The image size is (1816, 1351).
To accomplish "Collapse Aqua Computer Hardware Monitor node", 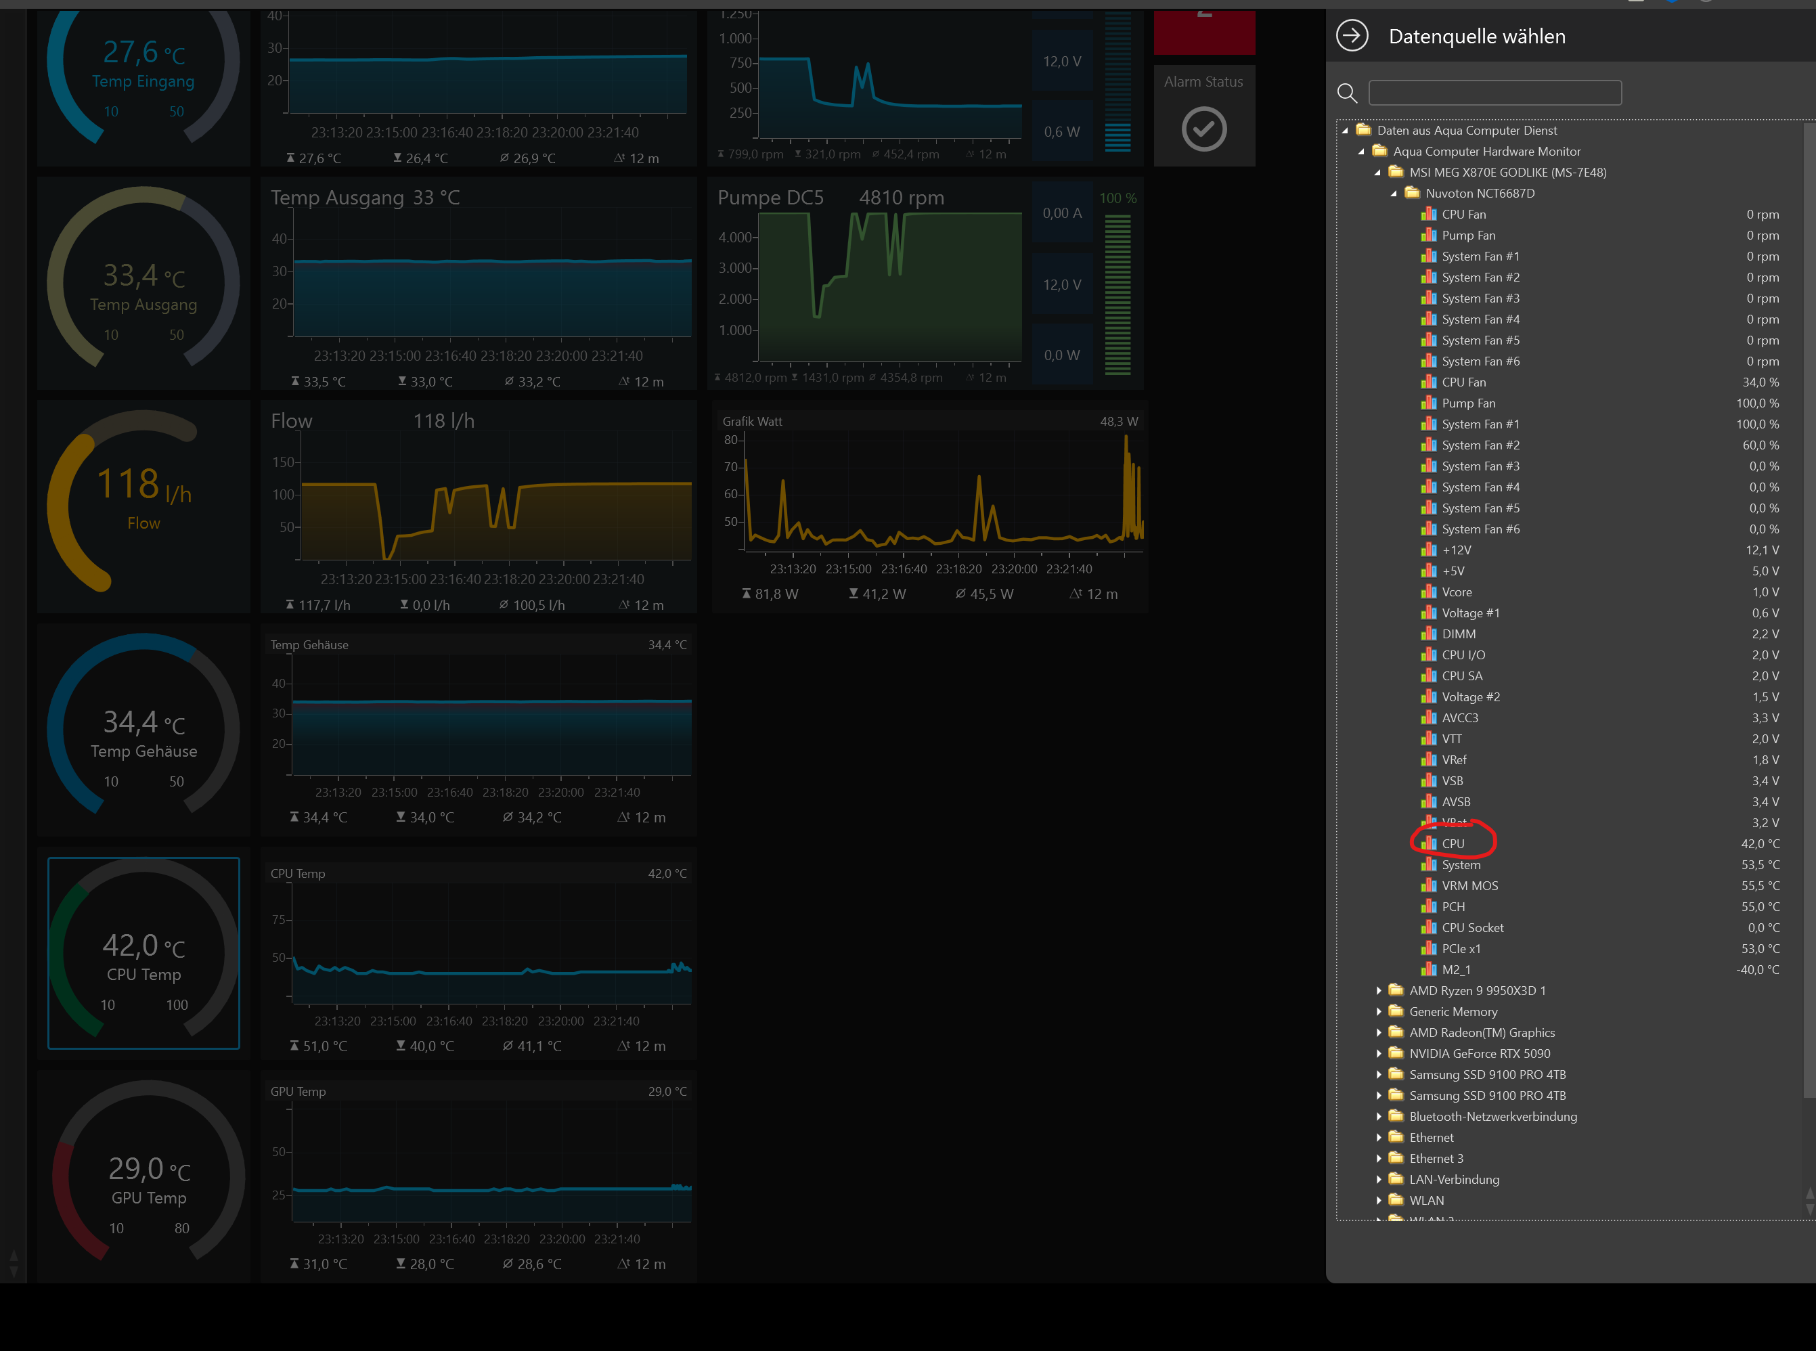I will coord(1361,152).
